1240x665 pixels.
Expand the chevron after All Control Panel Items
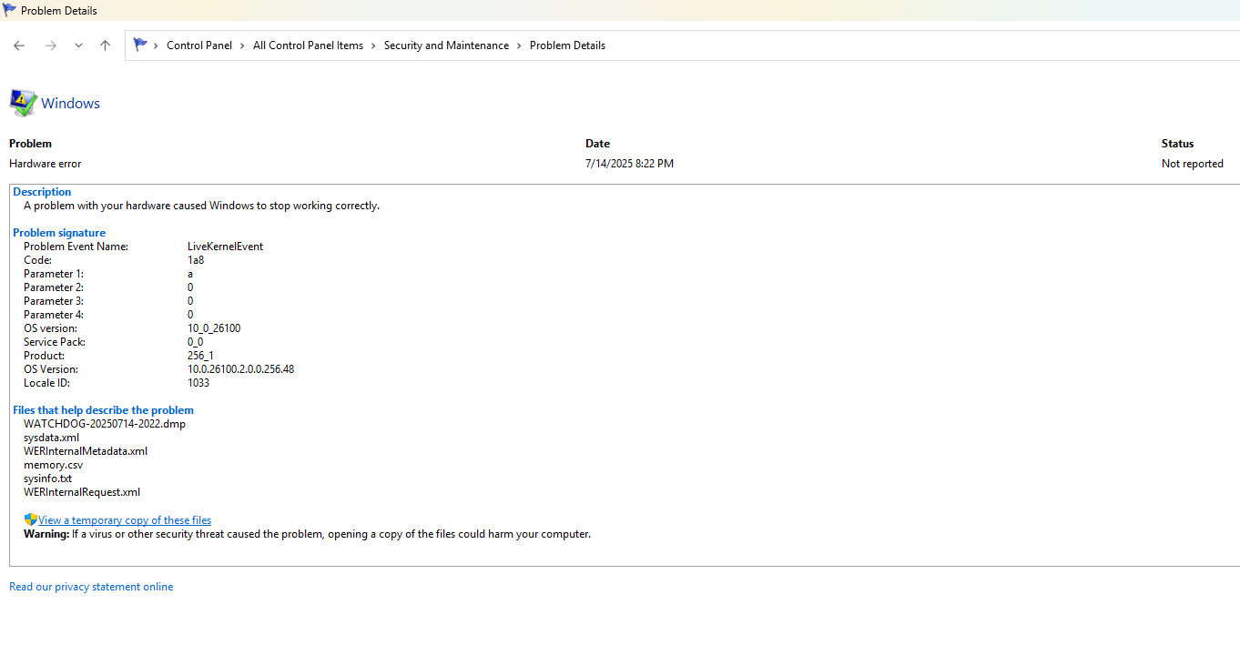pyautogui.click(x=373, y=45)
